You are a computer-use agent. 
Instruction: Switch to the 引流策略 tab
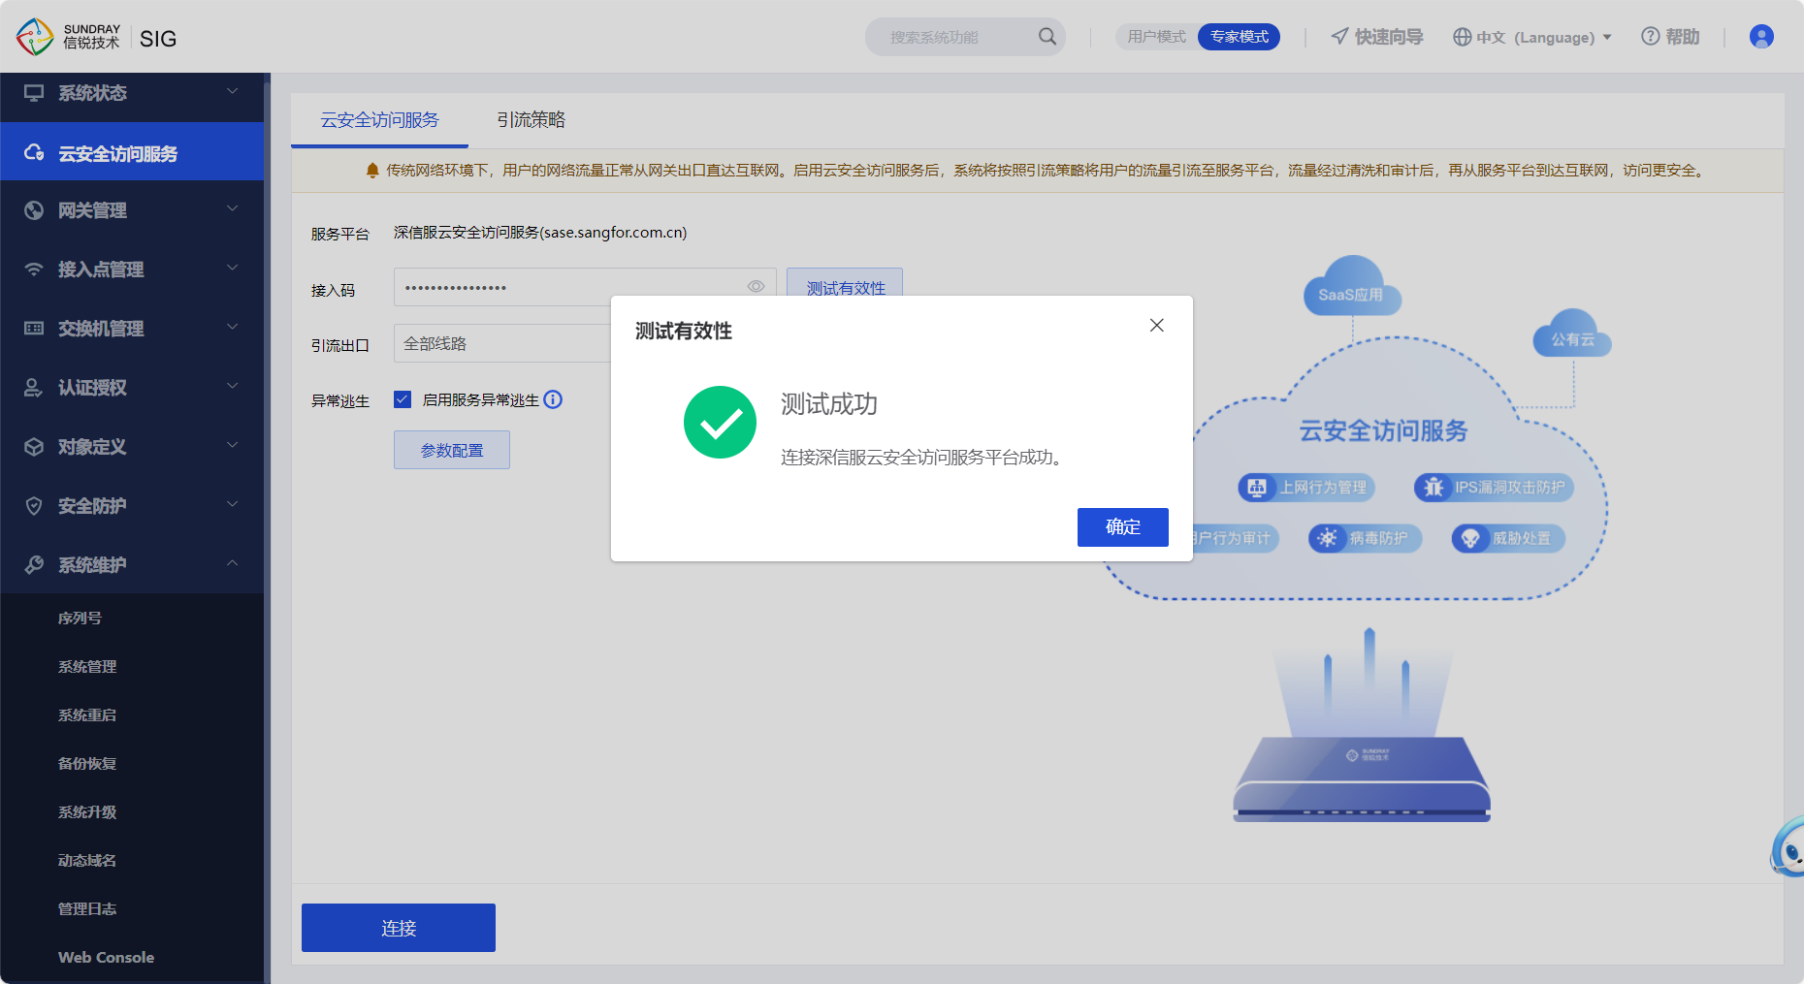pyautogui.click(x=531, y=120)
